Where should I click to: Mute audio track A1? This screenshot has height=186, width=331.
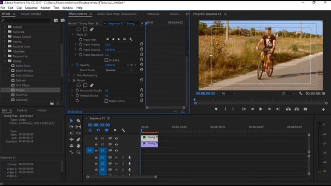click(x=116, y=158)
